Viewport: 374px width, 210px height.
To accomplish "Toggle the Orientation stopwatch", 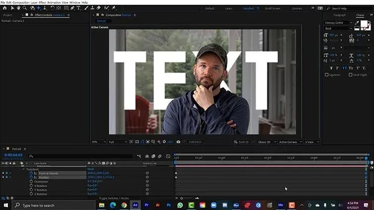I will point(31,181).
